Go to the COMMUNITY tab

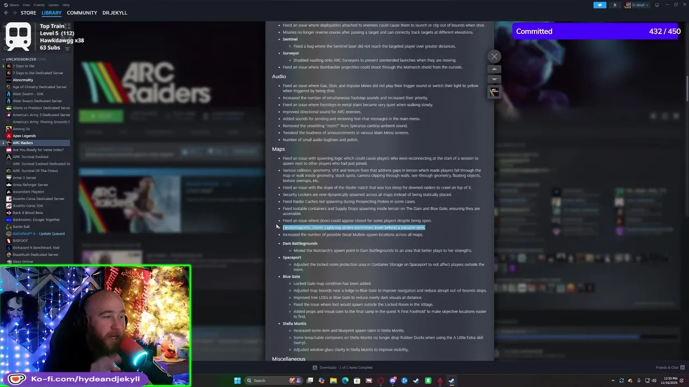pyautogui.click(x=82, y=12)
